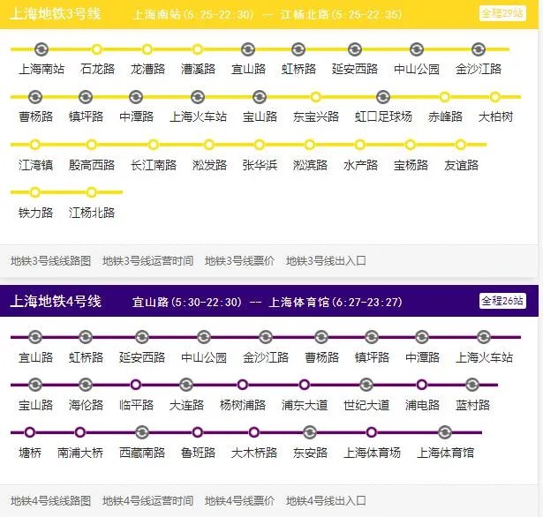Click the 上海地铁3号线 header title
Viewport: 543px width, 517px height.
pos(56,14)
